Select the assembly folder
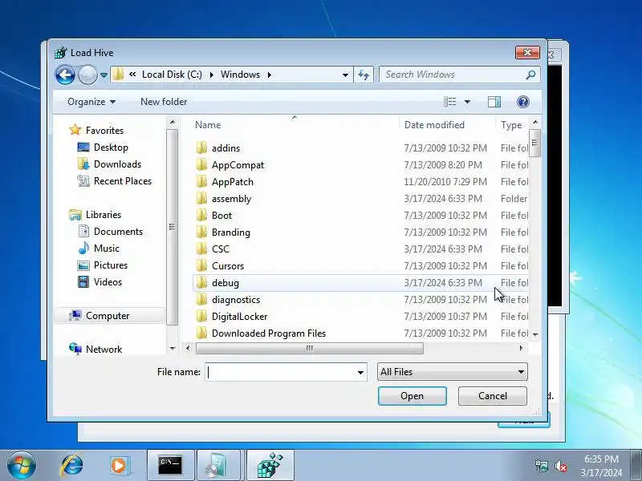The width and height of the screenshot is (642, 481). 231,199
